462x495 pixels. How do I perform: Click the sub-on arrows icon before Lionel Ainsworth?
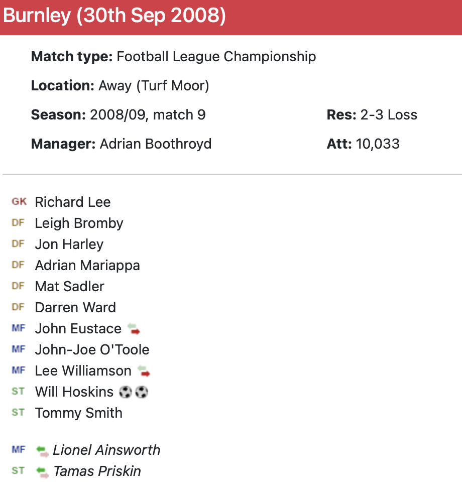click(43, 451)
